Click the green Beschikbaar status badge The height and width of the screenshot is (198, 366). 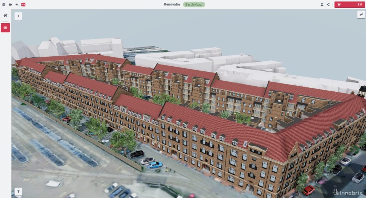click(194, 5)
